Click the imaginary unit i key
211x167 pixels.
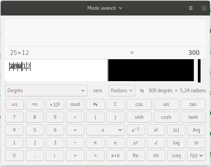tap(55, 156)
